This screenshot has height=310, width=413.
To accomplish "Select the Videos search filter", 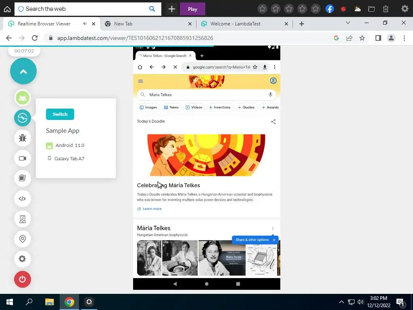I will coord(194,107).
